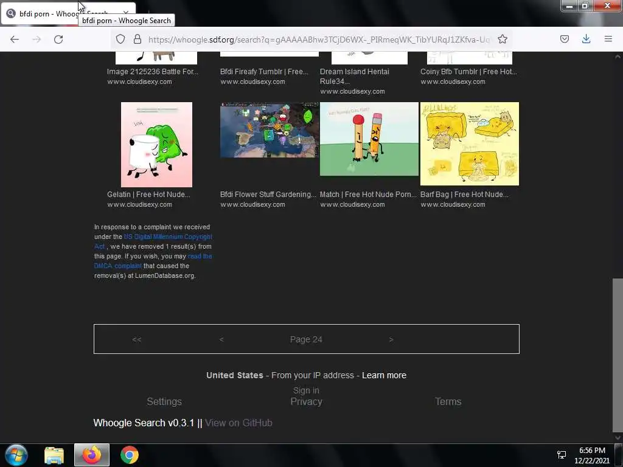
Task: Open the Privacy footer link
Action: coord(306,401)
